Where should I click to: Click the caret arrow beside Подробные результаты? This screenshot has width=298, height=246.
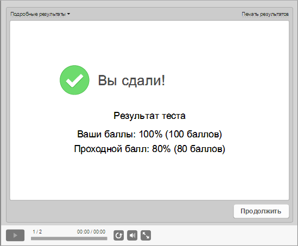[68, 14]
